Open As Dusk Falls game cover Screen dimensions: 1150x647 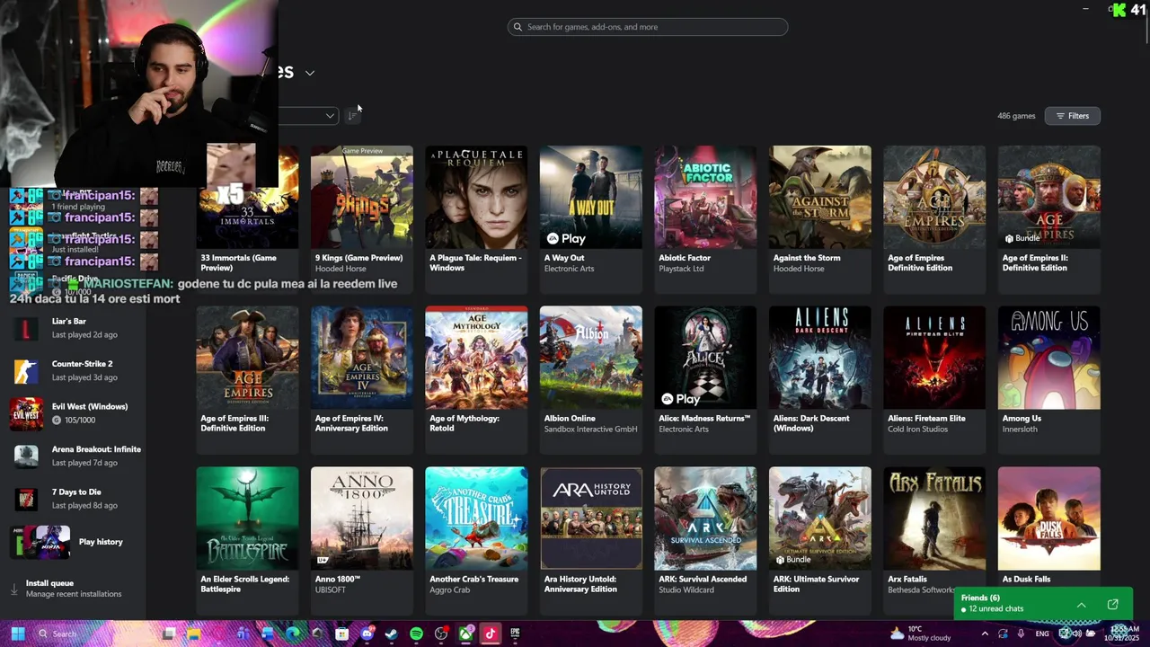(1048, 518)
